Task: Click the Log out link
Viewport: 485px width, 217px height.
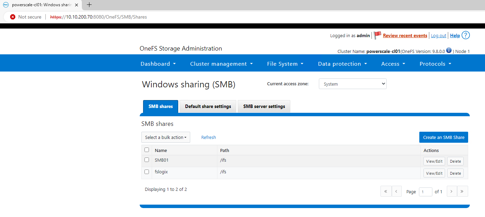Action: coord(438,35)
